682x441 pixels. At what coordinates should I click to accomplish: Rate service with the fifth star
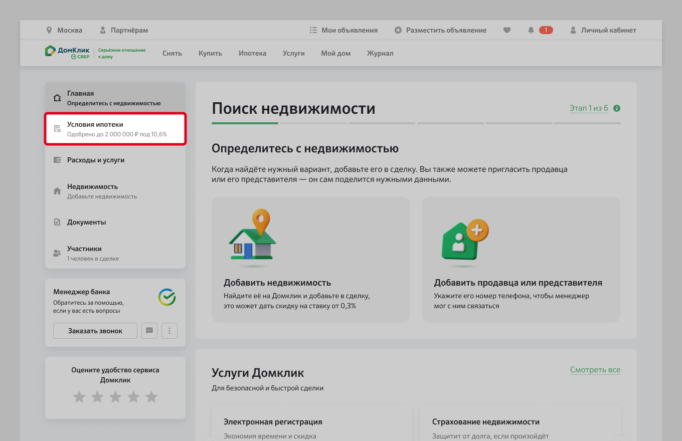tap(151, 397)
